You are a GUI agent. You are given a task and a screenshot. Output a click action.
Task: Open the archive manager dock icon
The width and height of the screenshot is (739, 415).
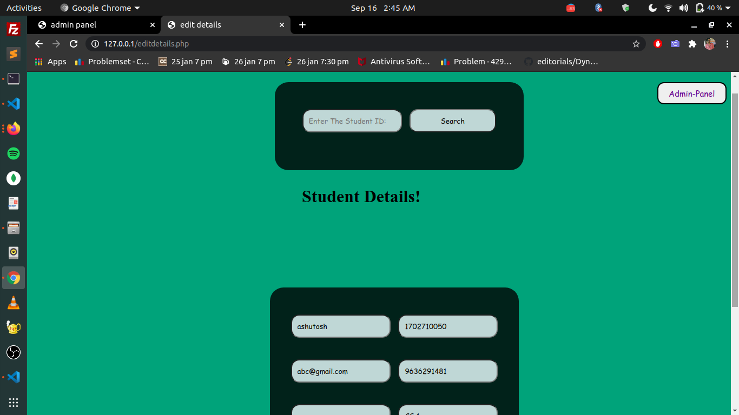click(14, 228)
